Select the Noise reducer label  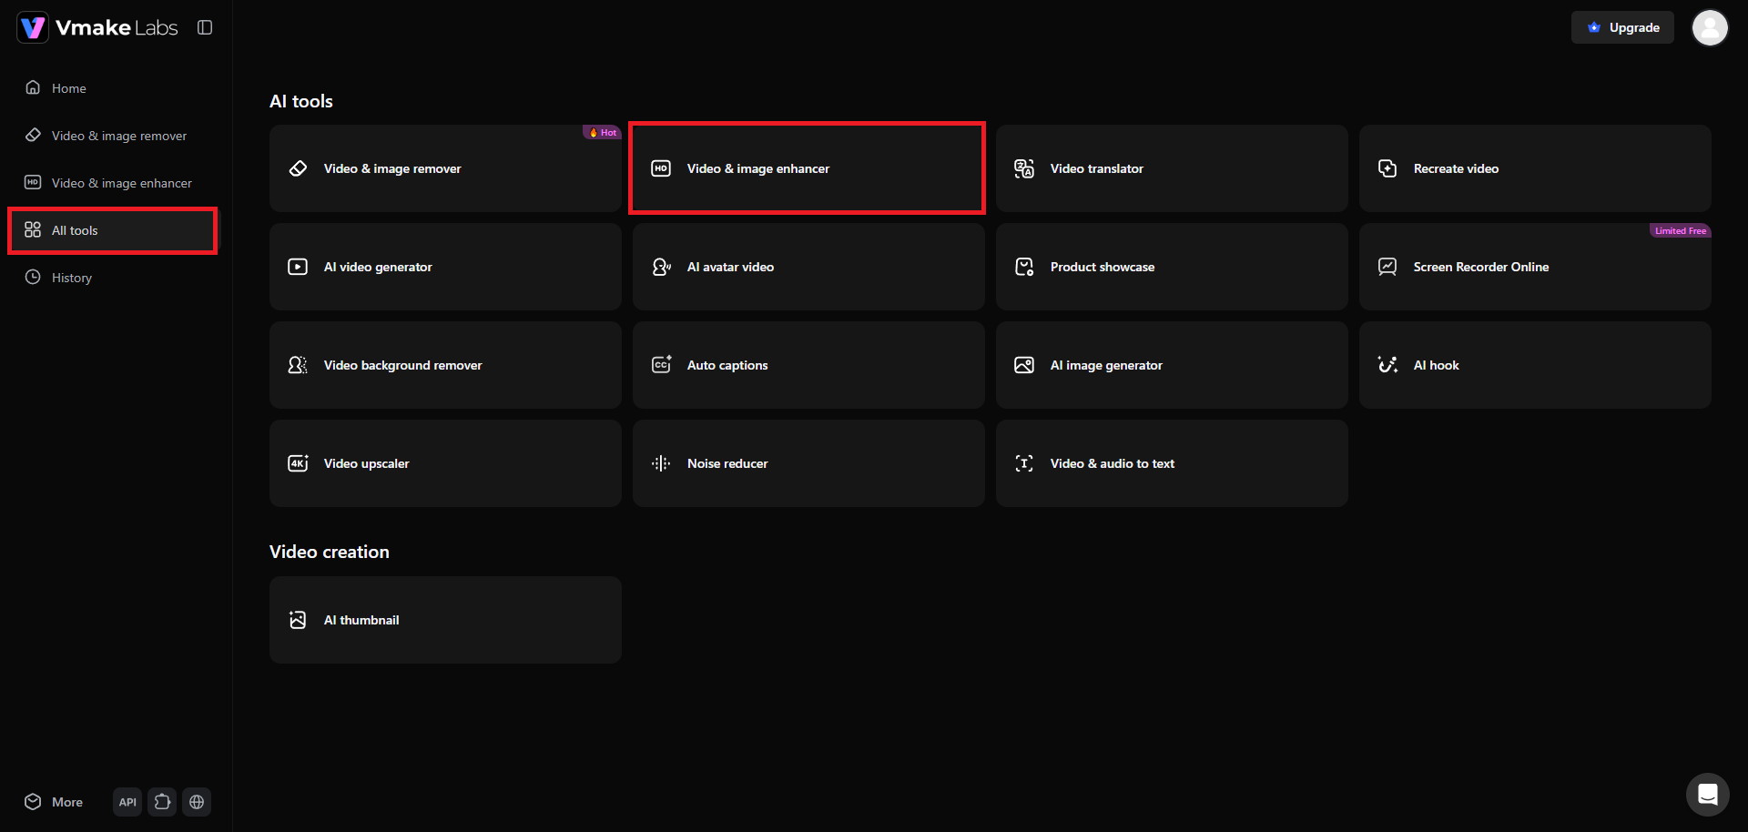727,463
